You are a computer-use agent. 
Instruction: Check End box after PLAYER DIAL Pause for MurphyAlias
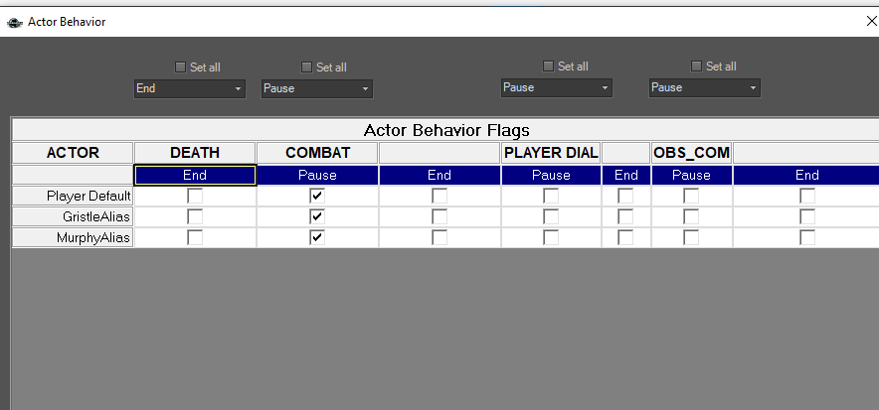[625, 237]
